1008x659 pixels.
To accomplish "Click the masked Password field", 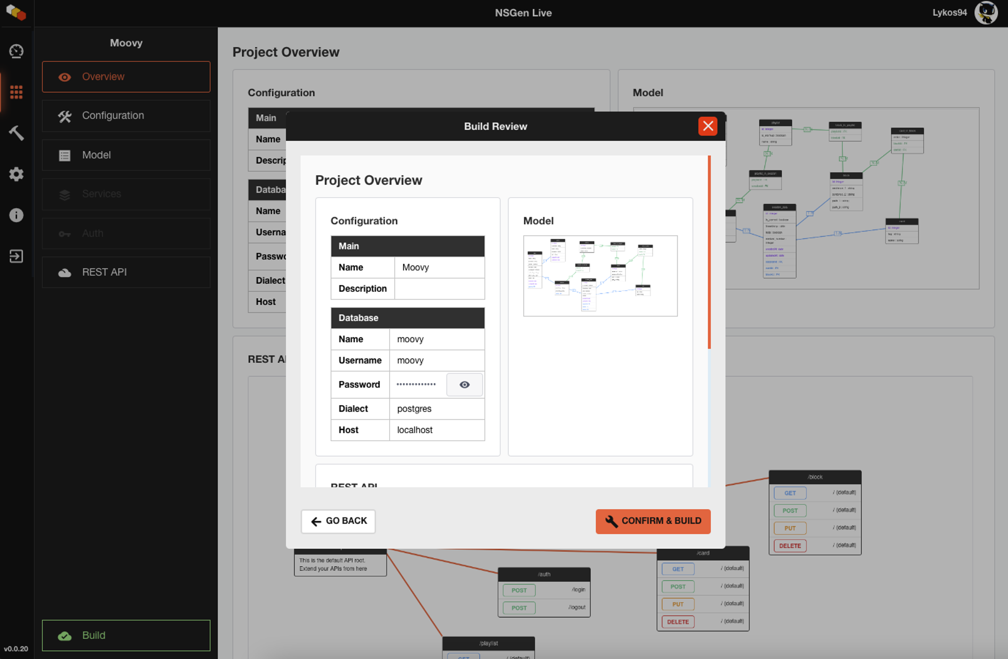I will (x=416, y=385).
